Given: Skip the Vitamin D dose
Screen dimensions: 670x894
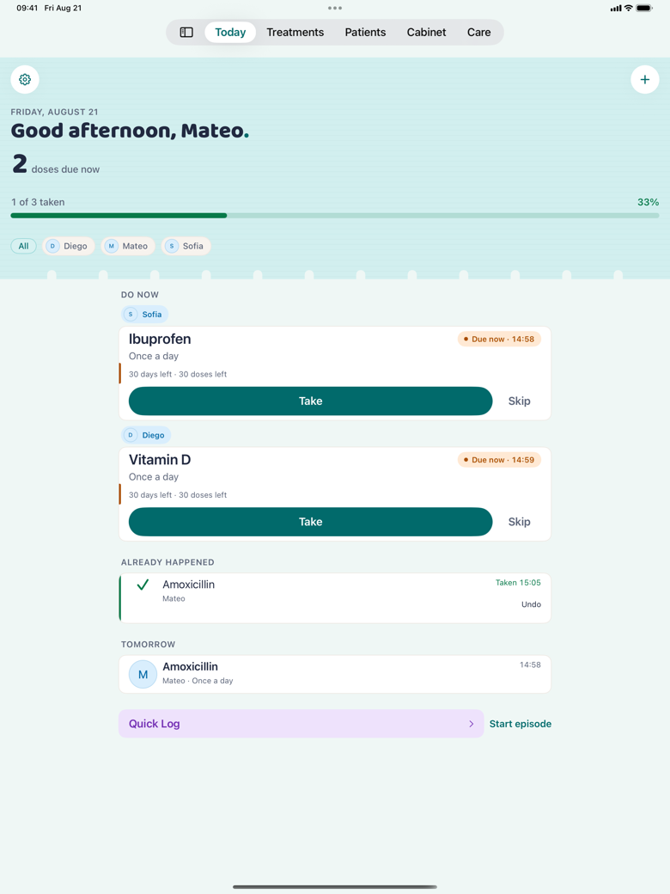Looking at the screenshot, I should click(519, 522).
